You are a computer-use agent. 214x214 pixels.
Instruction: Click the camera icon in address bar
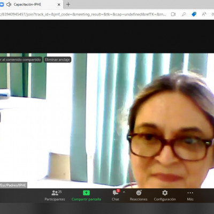(173, 14)
